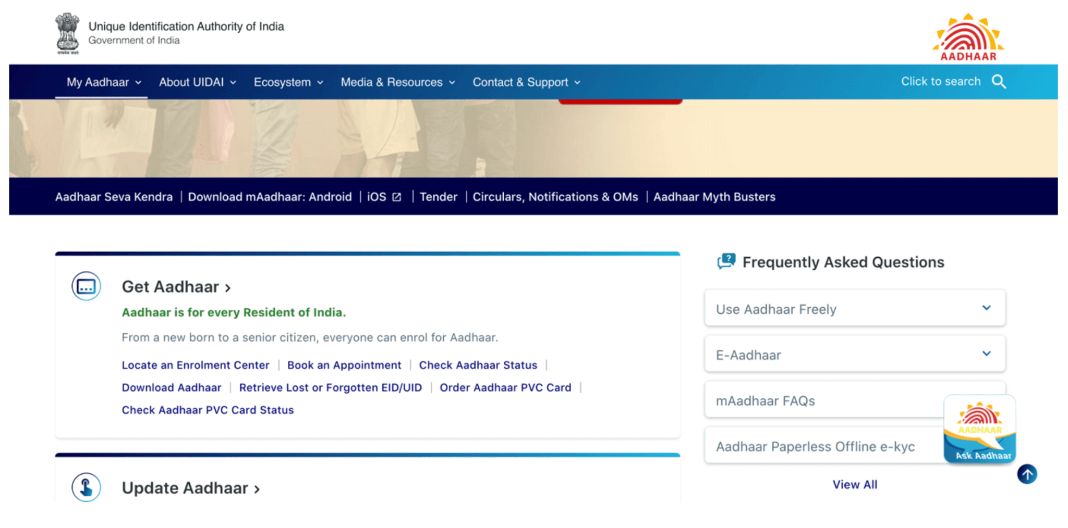The image size is (1068, 528).
Task: Click the iOS external link icon
Action: point(396,196)
